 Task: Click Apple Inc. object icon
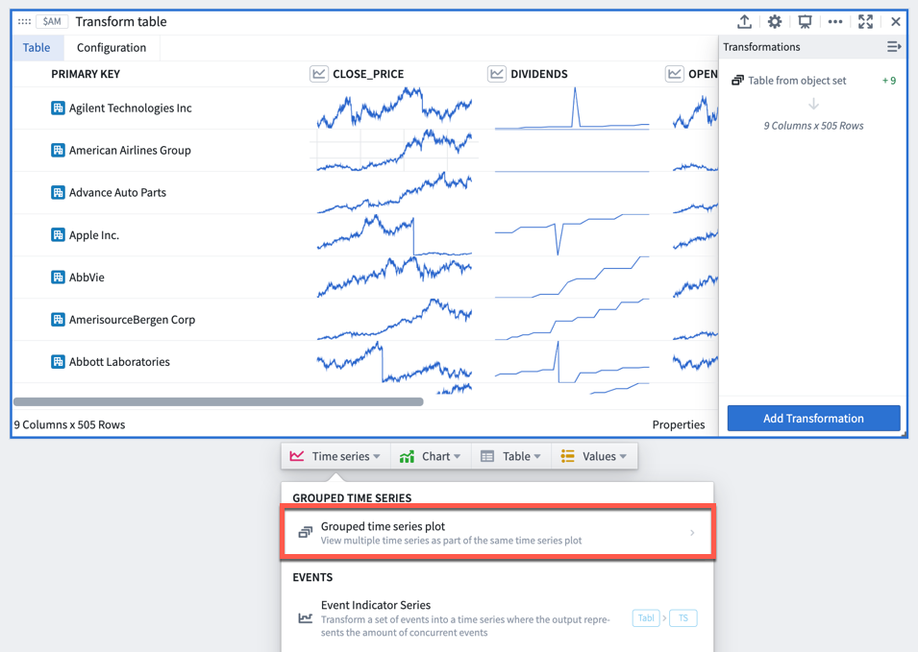point(58,235)
